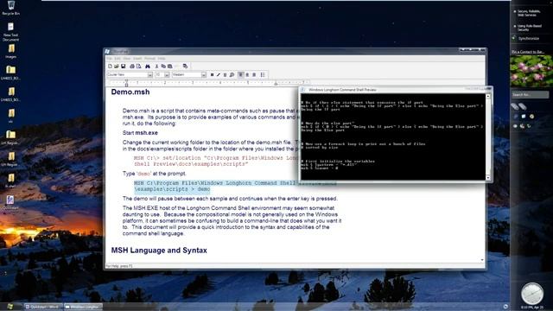Click the Save disk icon in WordPad
The width and height of the screenshot is (553, 311).
click(123, 67)
